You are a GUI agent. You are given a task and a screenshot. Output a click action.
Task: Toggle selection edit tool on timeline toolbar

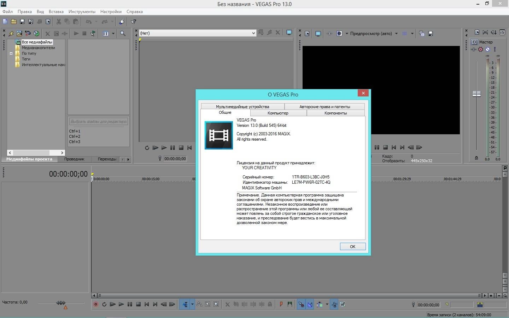[x=207, y=304]
